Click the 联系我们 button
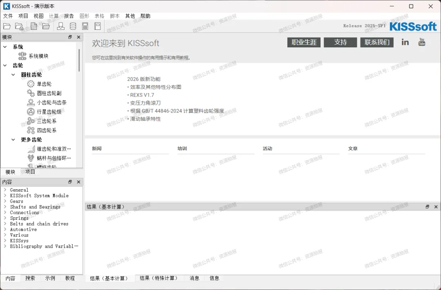The height and width of the screenshot is (290, 441). click(x=377, y=42)
